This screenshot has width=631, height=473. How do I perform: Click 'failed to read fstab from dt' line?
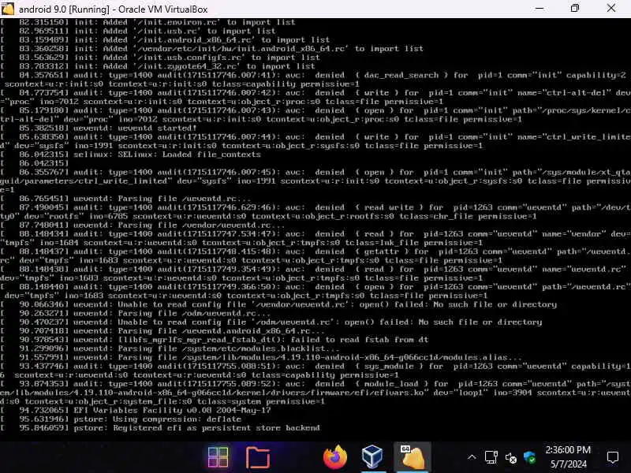[214, 340]
